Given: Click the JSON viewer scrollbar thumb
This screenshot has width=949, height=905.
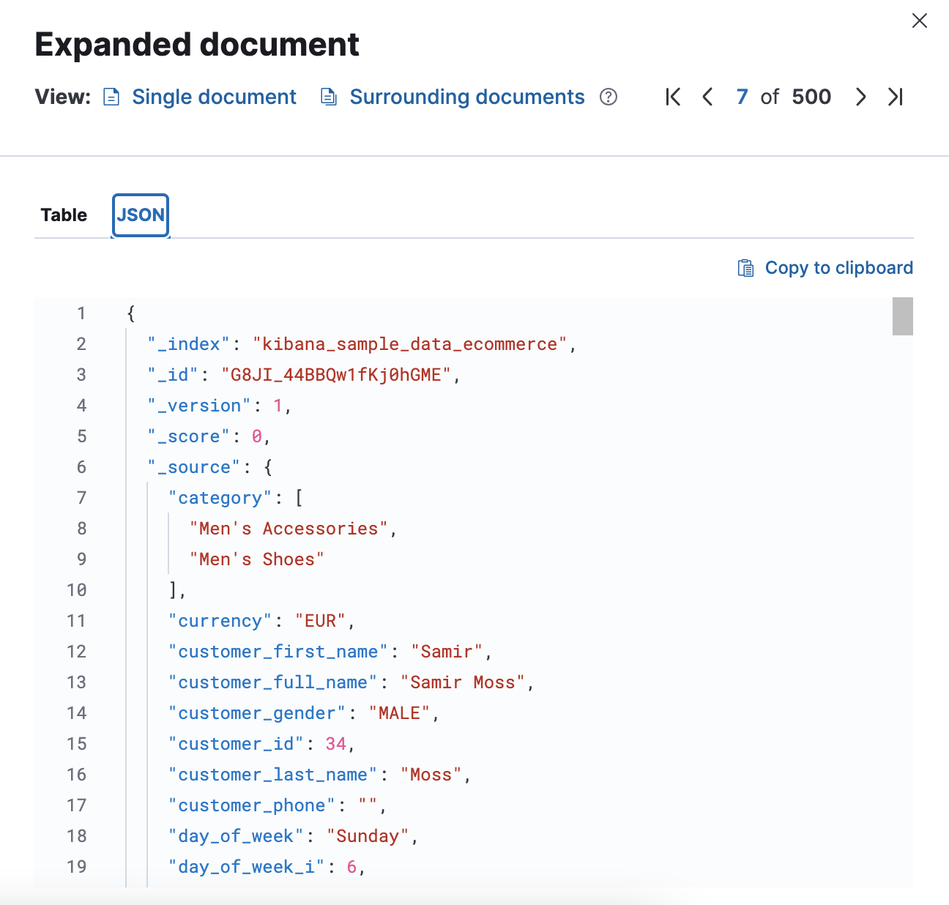Looking at the screenshot, I should pos(903,316).
